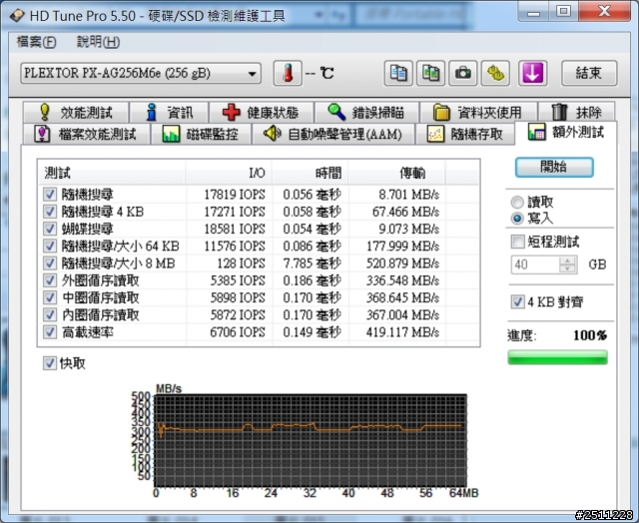Uncheck the 外圈循序讀取 checkbox
Screen dimensions: 639x523
pyautogui.click(x=50, y=280)
